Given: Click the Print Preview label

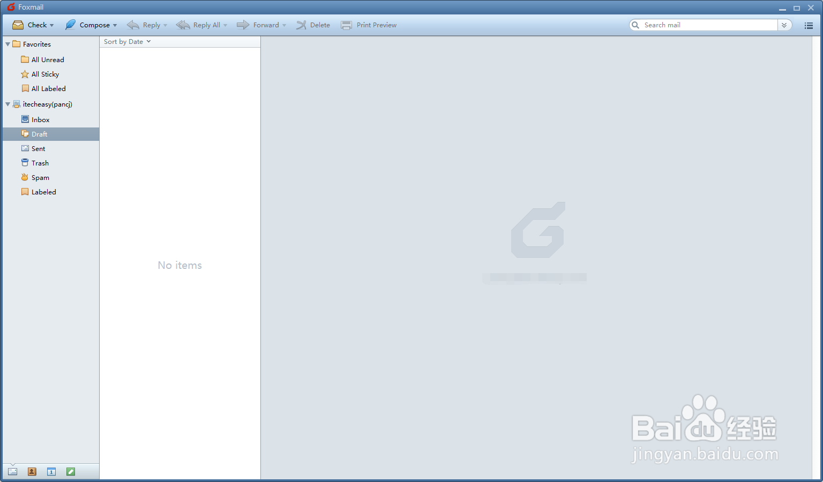Looking at the screenshot, I should pyautogui.click(x=377, y=25).
